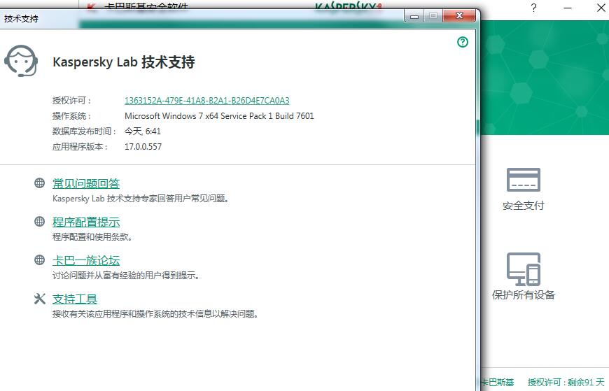The image size is (609, 391).
Task: Open the 程序配置提示 link
Action: [86, 222]
